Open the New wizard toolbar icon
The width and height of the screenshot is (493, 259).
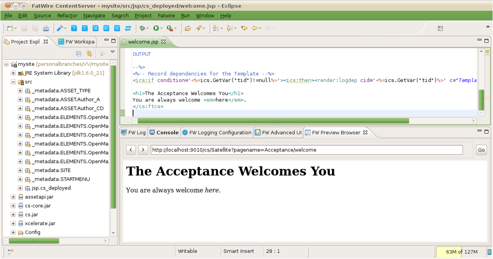pos(10,28)
